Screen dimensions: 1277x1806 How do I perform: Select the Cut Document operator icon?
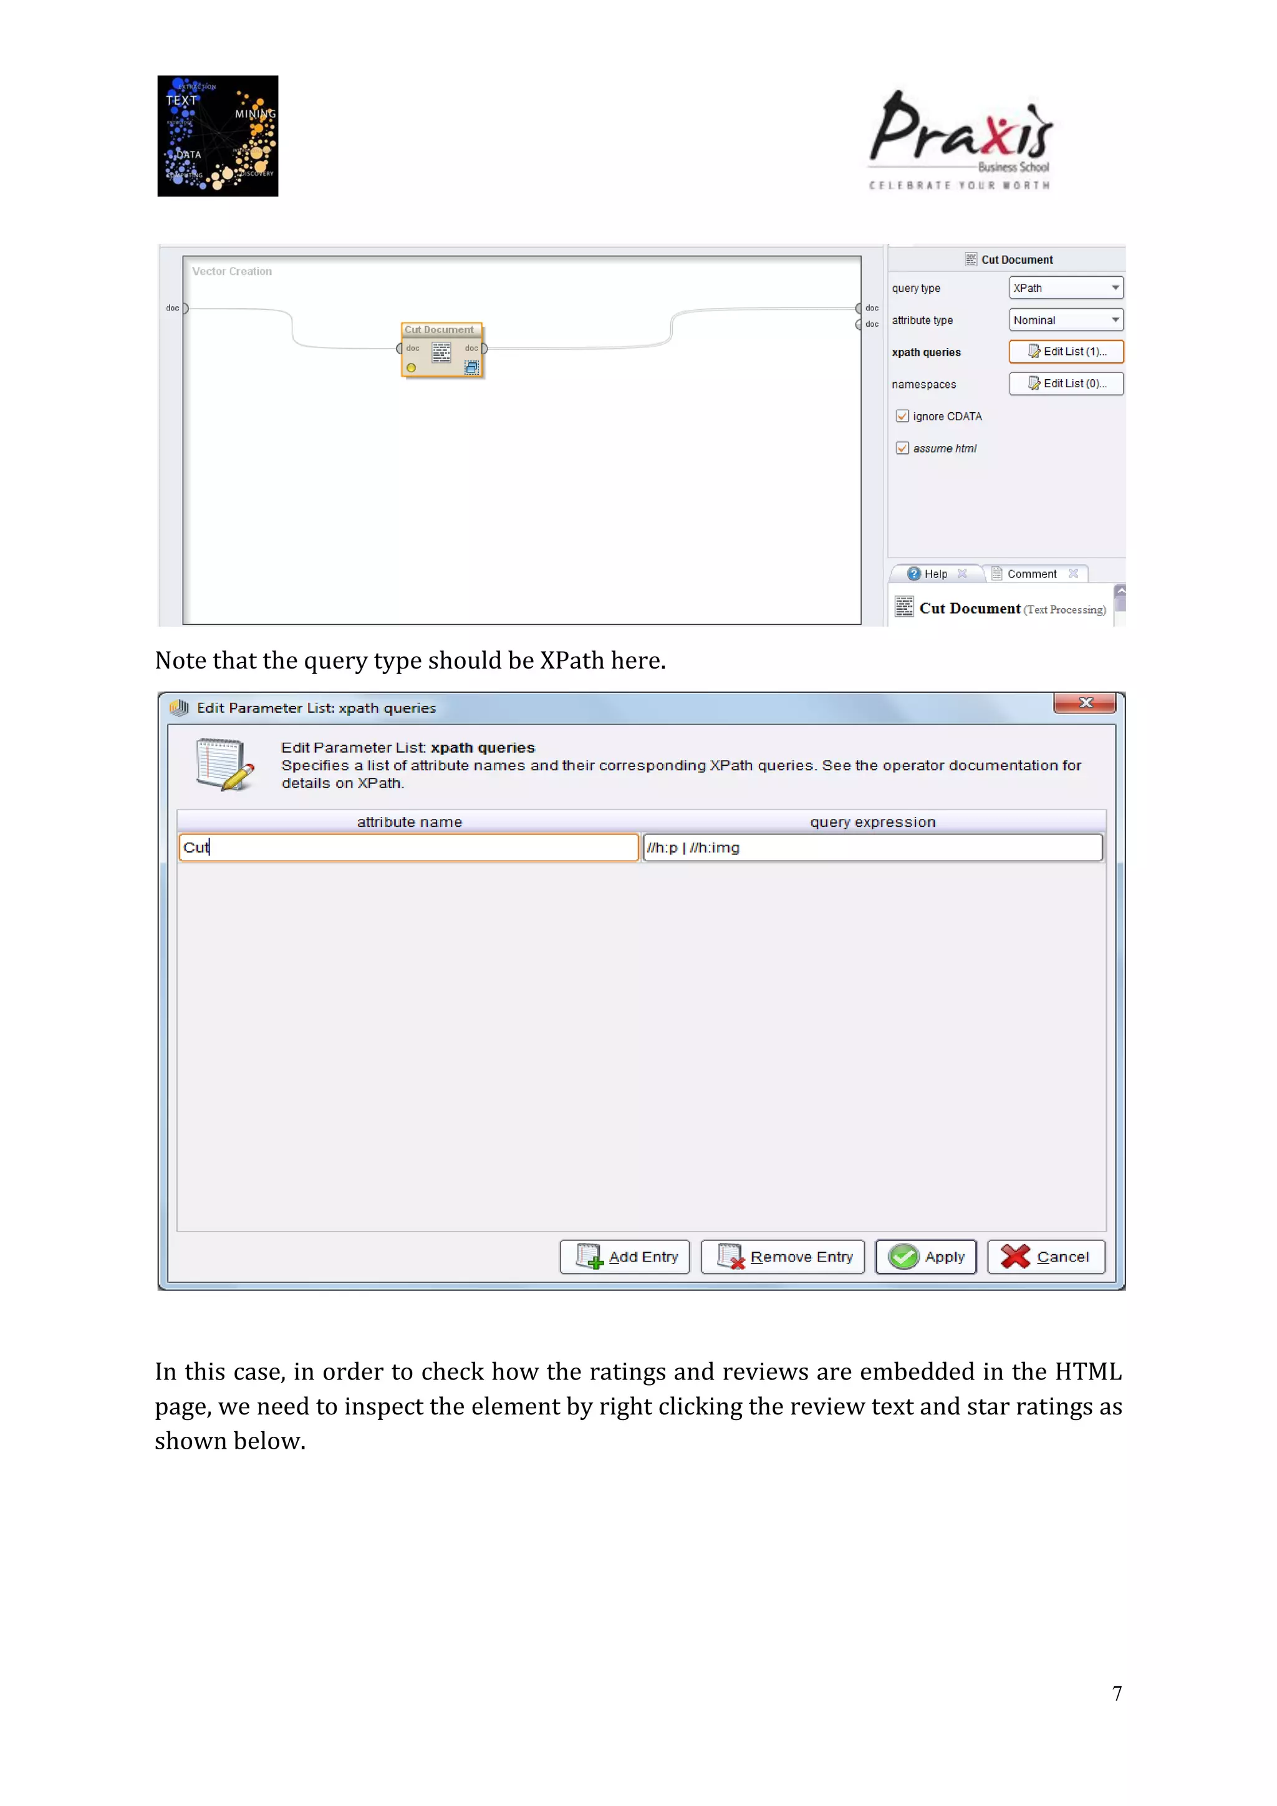click(x=441, y=352)
